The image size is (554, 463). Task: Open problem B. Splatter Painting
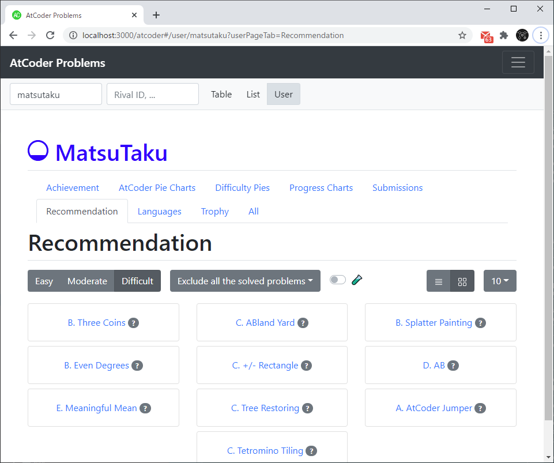434,323
